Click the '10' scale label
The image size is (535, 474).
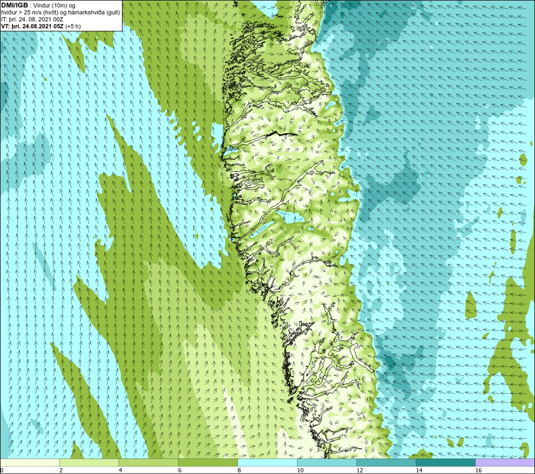[300, 471]
